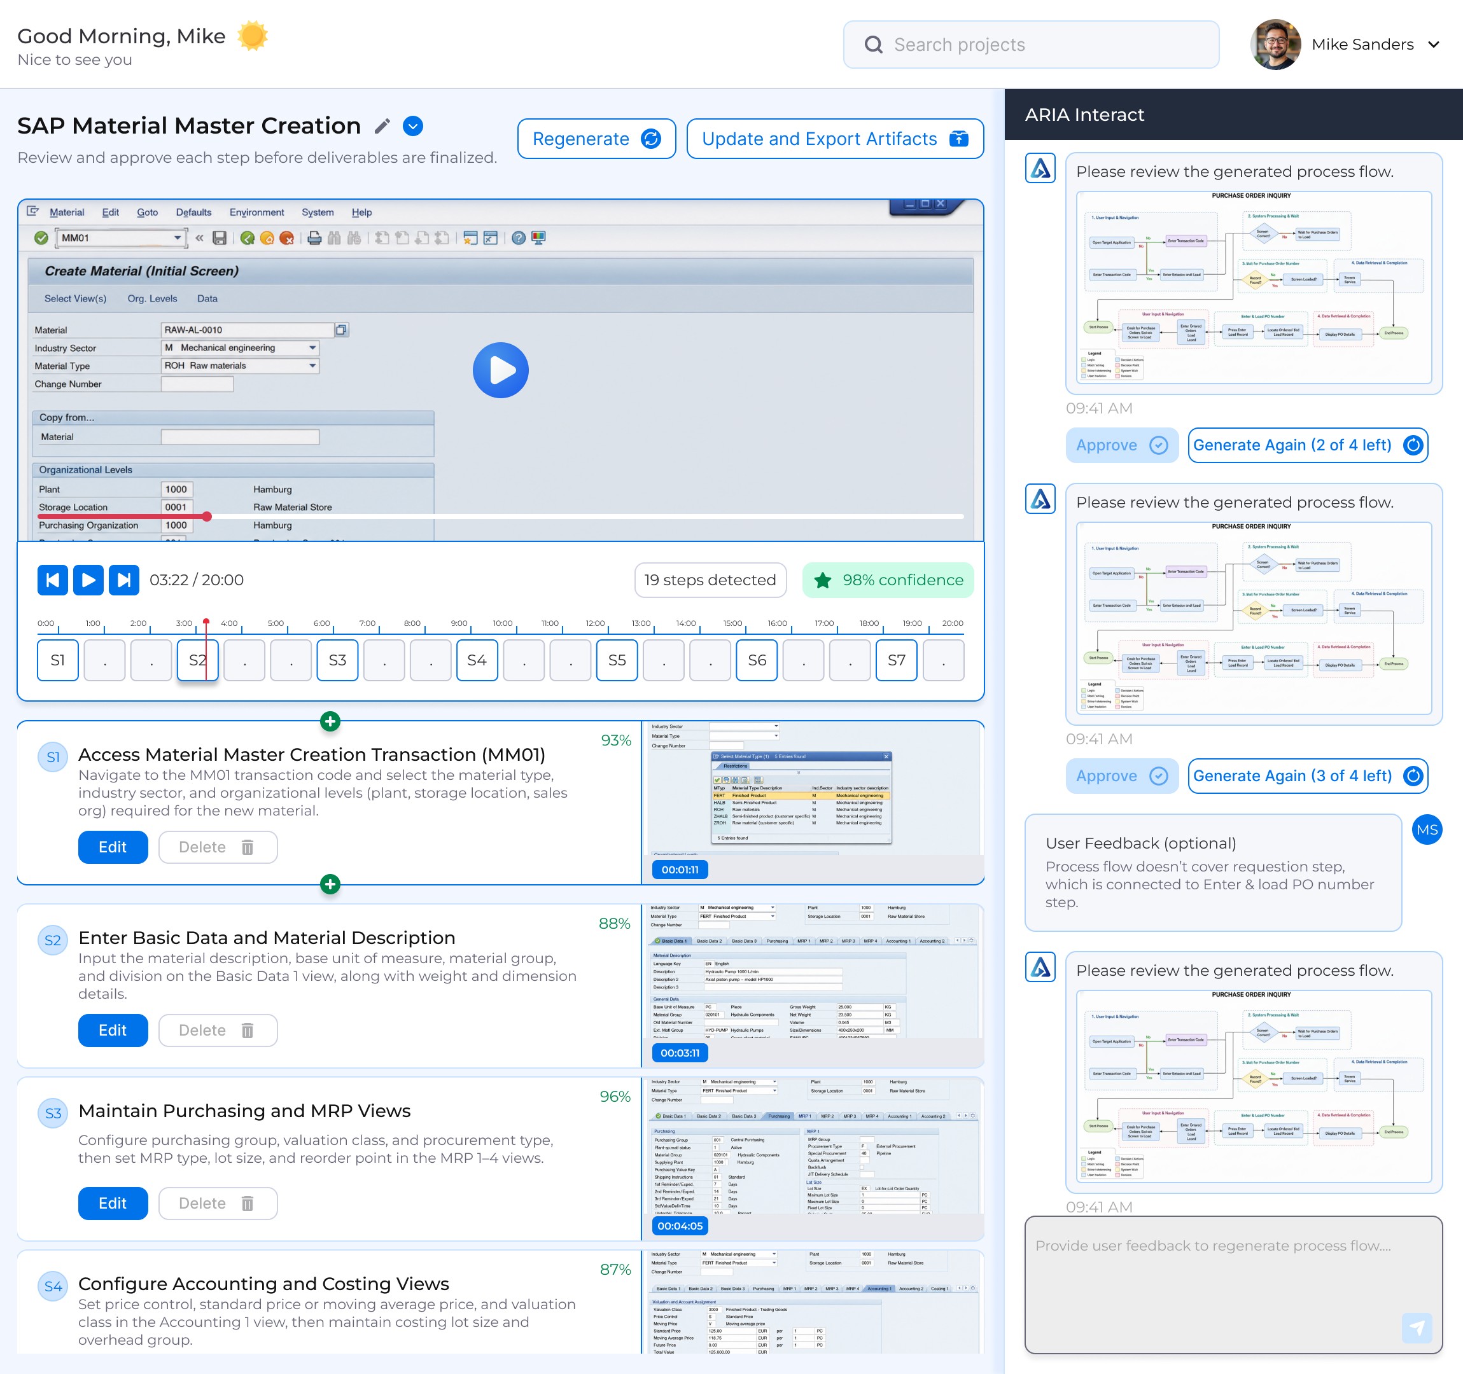Click the MS user avatar in chat
The width and height of the screenshot is (1463, 1374).
[x=1427, y=829]
